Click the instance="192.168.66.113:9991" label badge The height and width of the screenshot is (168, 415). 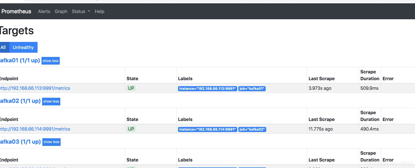[208, 89]
